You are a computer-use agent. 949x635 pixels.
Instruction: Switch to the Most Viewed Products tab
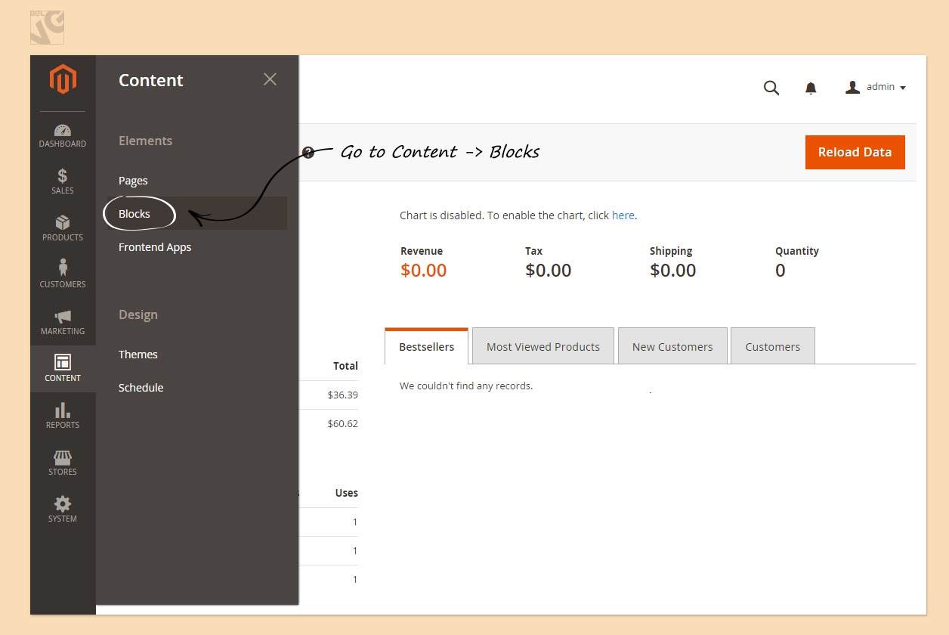[x=543, y=345]
